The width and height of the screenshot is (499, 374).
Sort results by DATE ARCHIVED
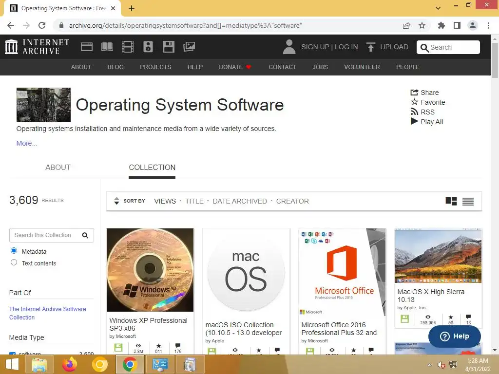pyautogui.click(x=240, y=201)
